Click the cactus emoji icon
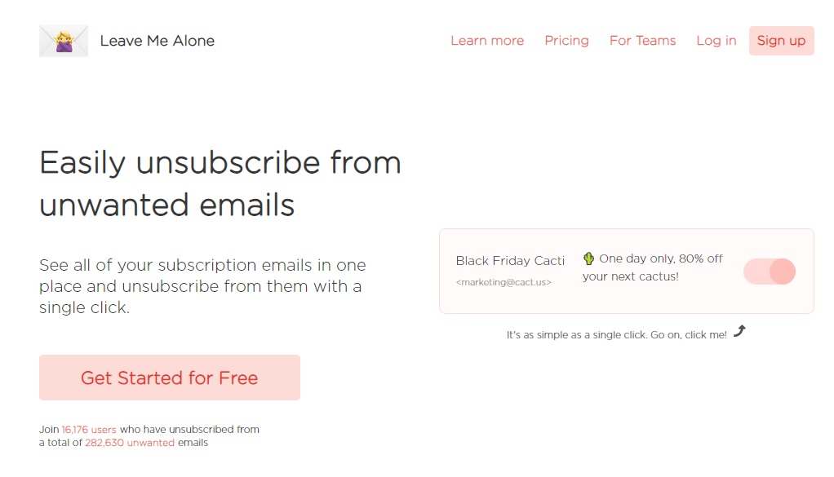 click(588, 258)
